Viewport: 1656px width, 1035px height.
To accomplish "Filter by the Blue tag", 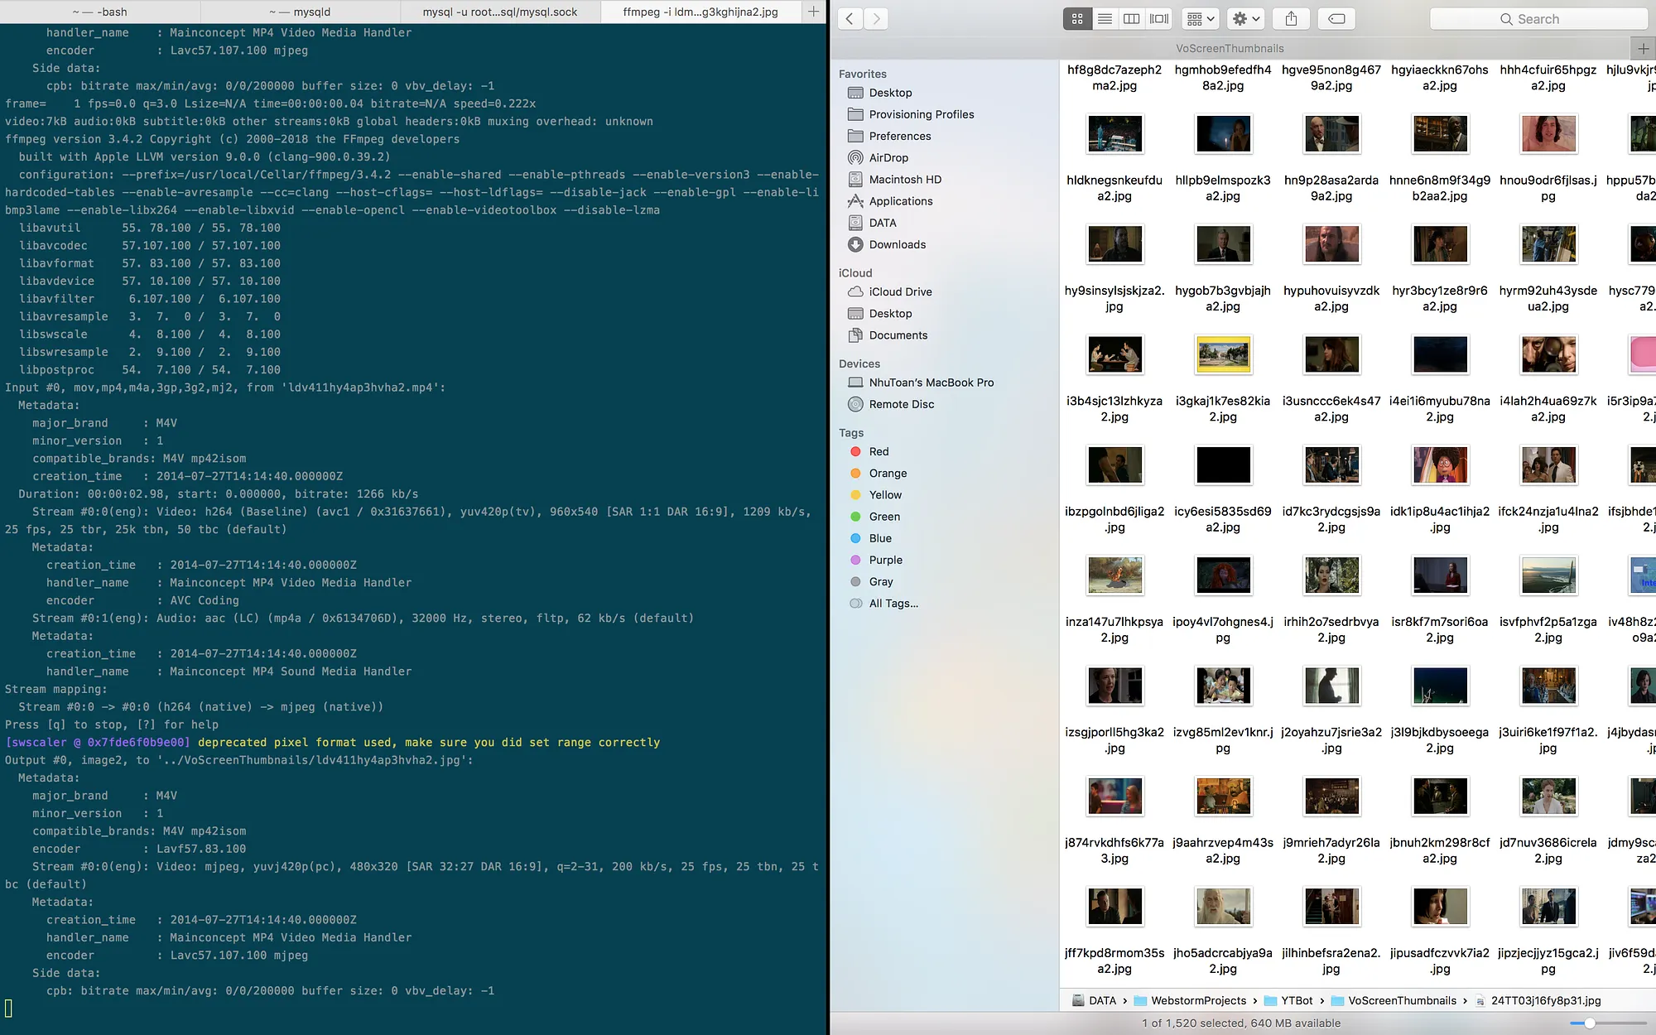I will 880,538.
